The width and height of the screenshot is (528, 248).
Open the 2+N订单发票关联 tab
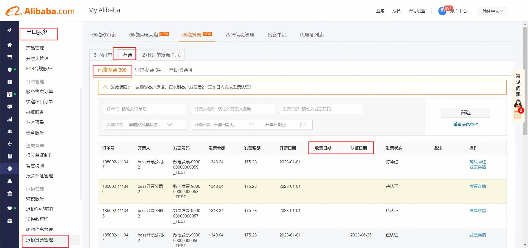(161, 55)
